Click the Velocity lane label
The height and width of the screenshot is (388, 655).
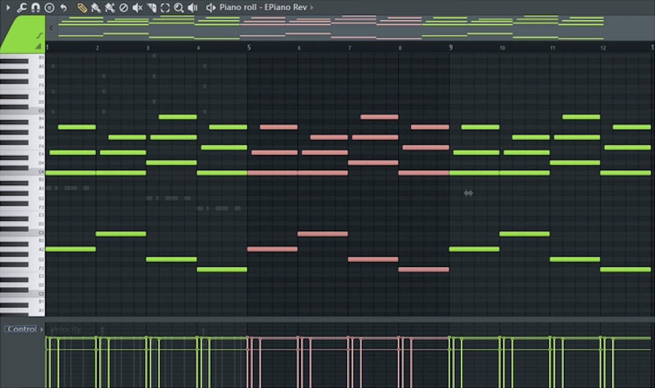click(x=66, y=329)
